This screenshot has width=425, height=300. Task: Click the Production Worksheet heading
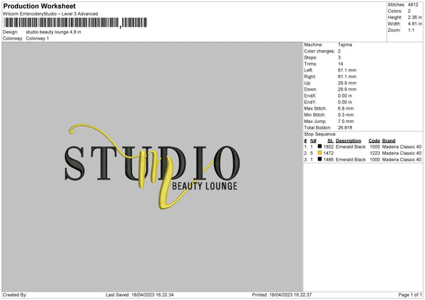pyautogui.click(x=39, y=6)
